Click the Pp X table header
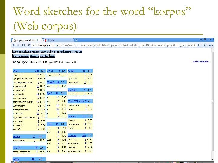 [x=57, y=93]
